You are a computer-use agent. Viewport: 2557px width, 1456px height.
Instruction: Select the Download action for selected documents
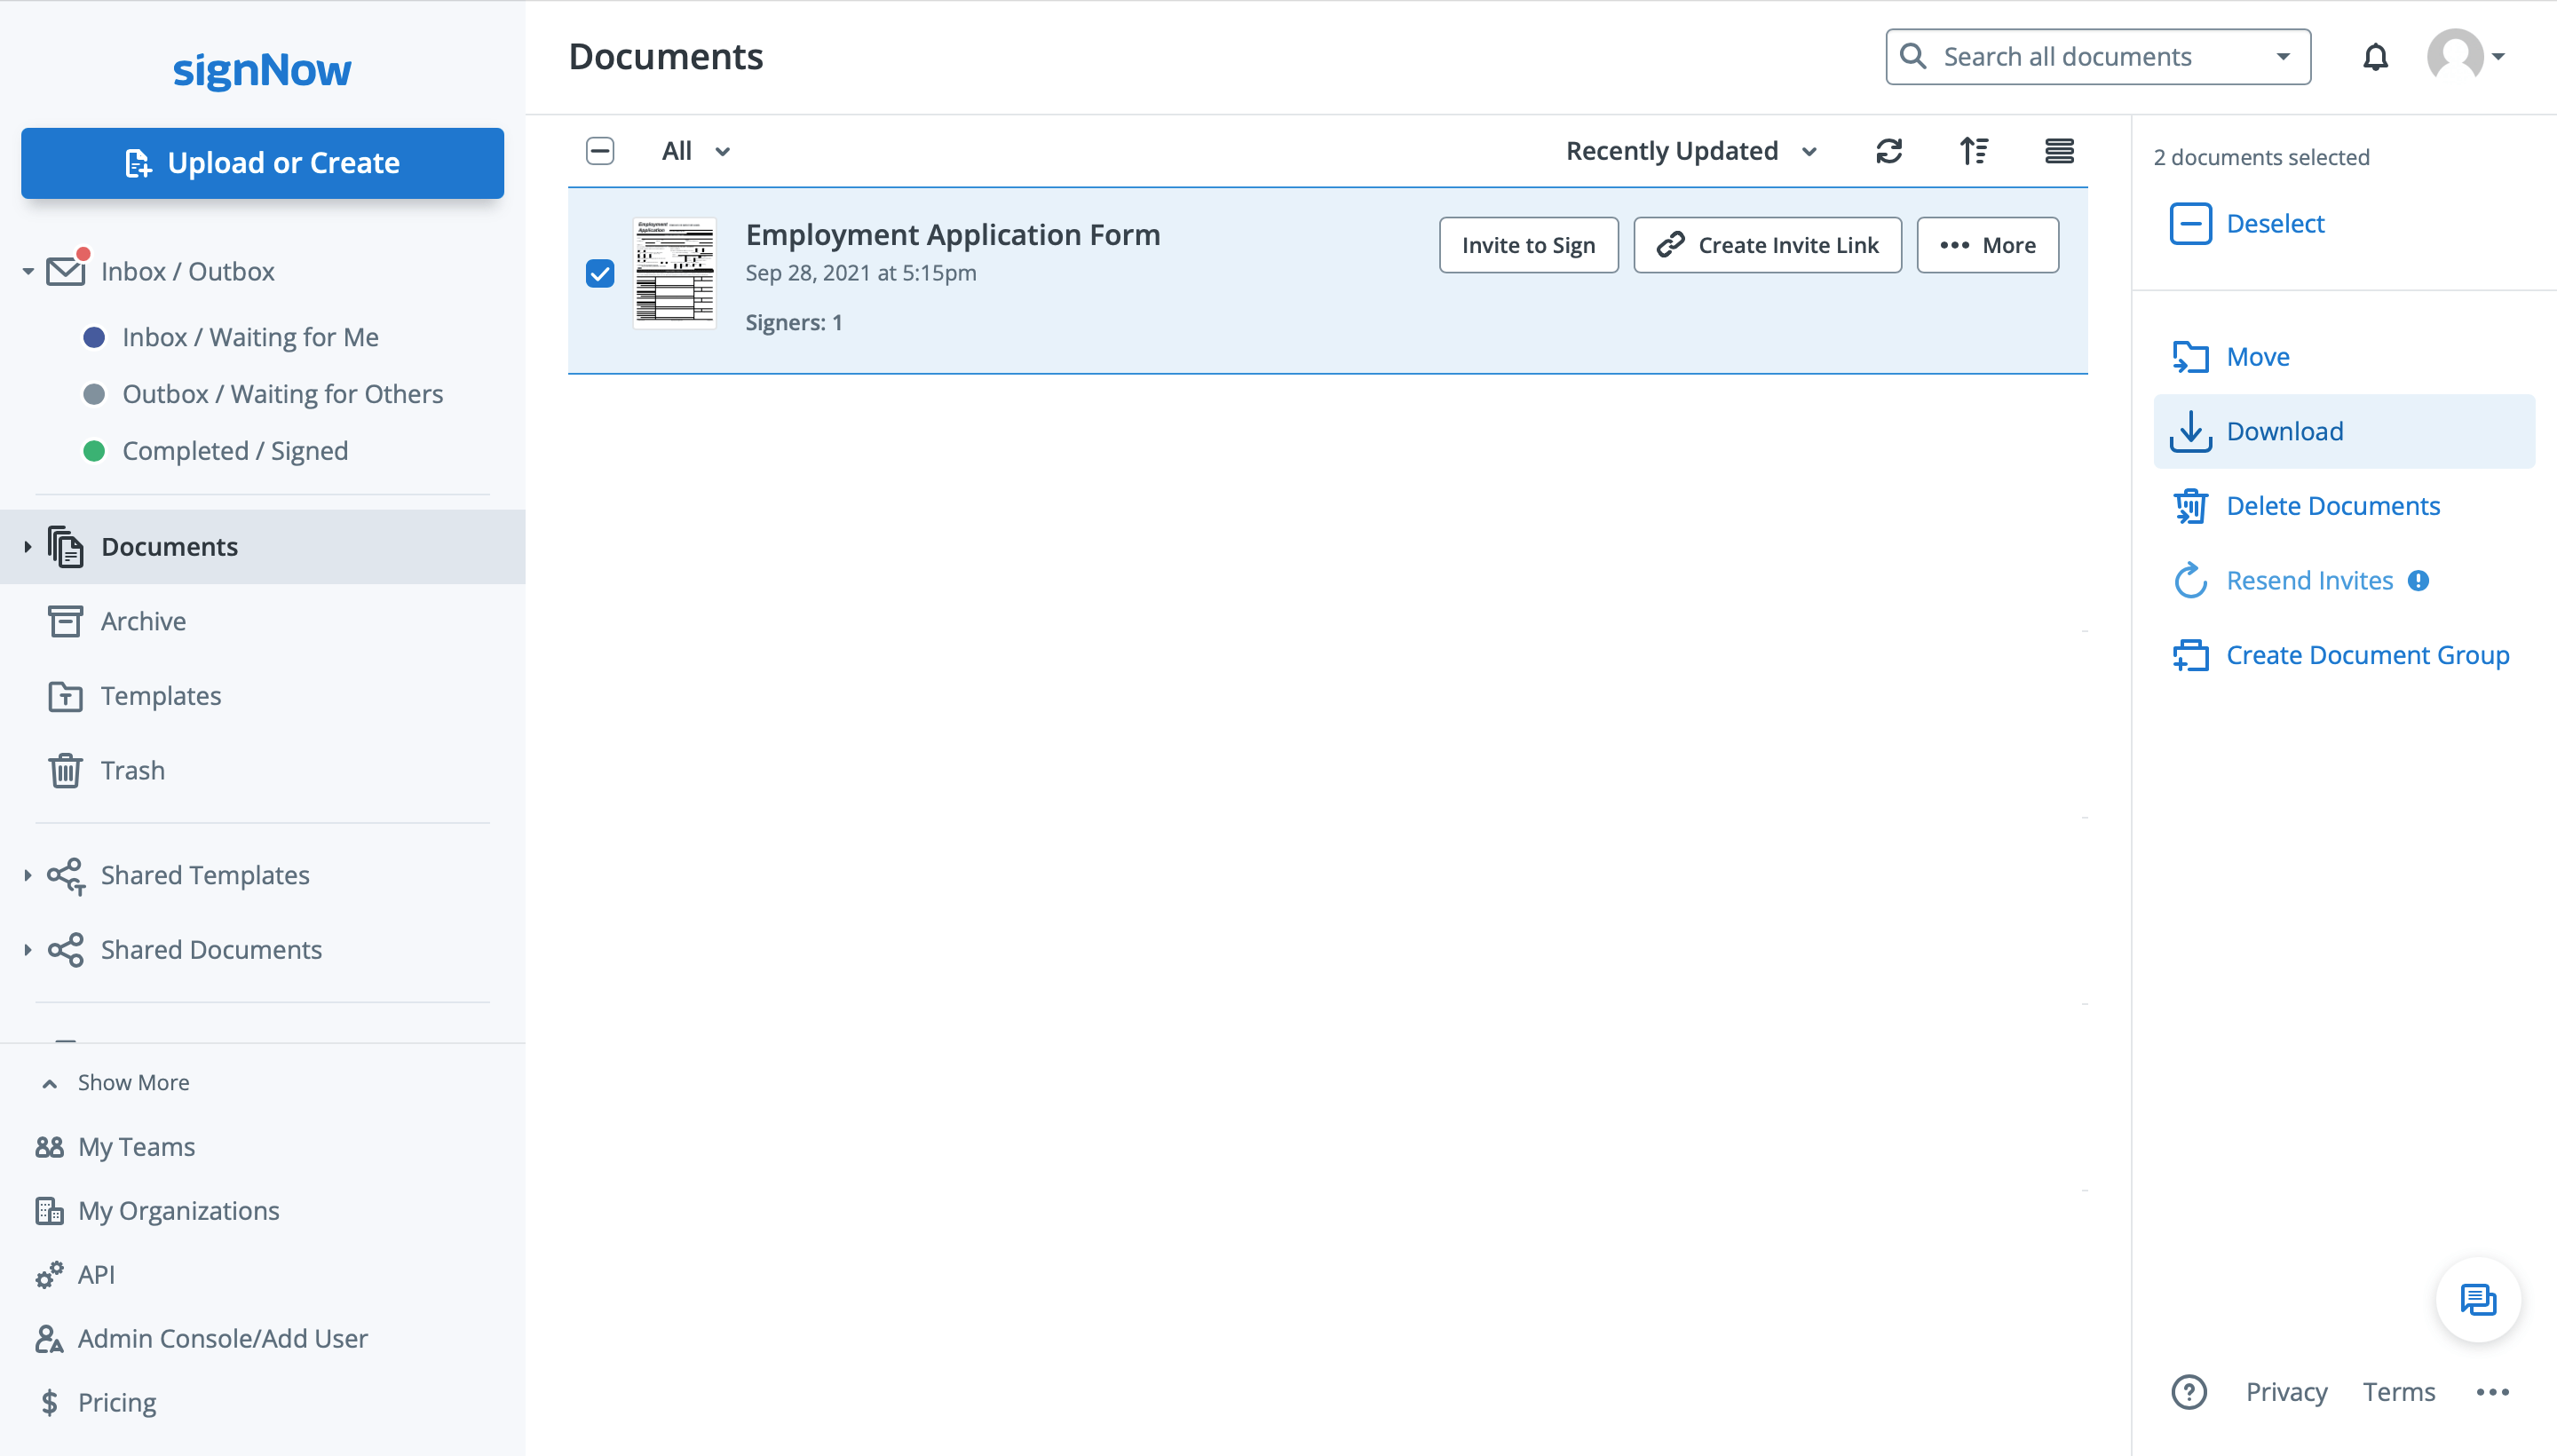click(x=2285, y=430)
